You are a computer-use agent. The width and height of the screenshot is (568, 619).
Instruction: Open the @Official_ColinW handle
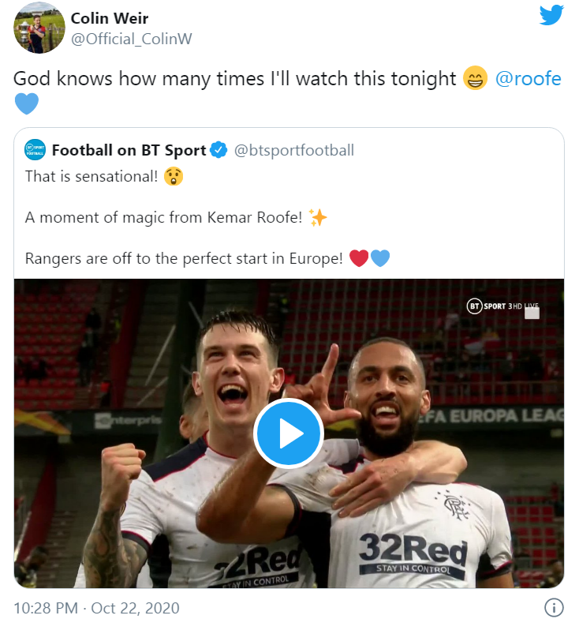tap(131, 39)
